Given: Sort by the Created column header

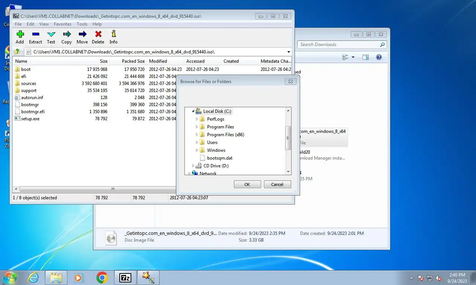Looking at the screenshot, I should click(x=239, y=61).
